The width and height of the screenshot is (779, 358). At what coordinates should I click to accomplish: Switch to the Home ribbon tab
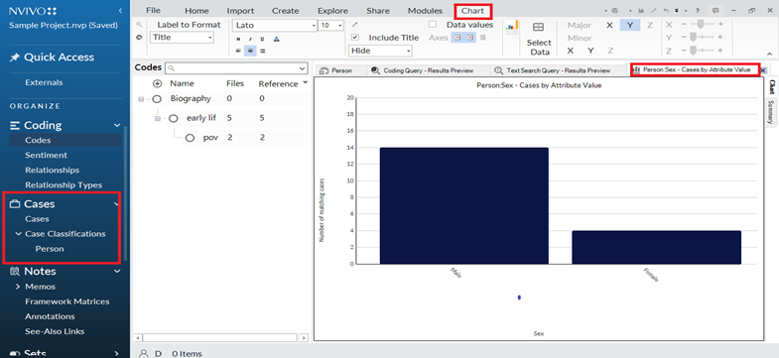196,11
